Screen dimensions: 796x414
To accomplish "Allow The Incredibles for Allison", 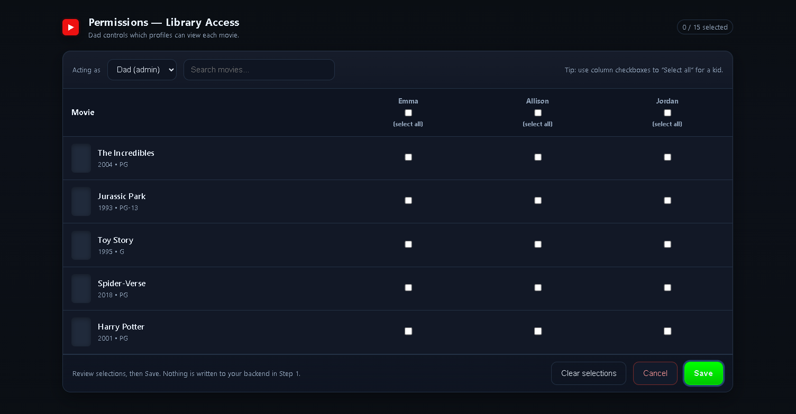I will point(538,157).
